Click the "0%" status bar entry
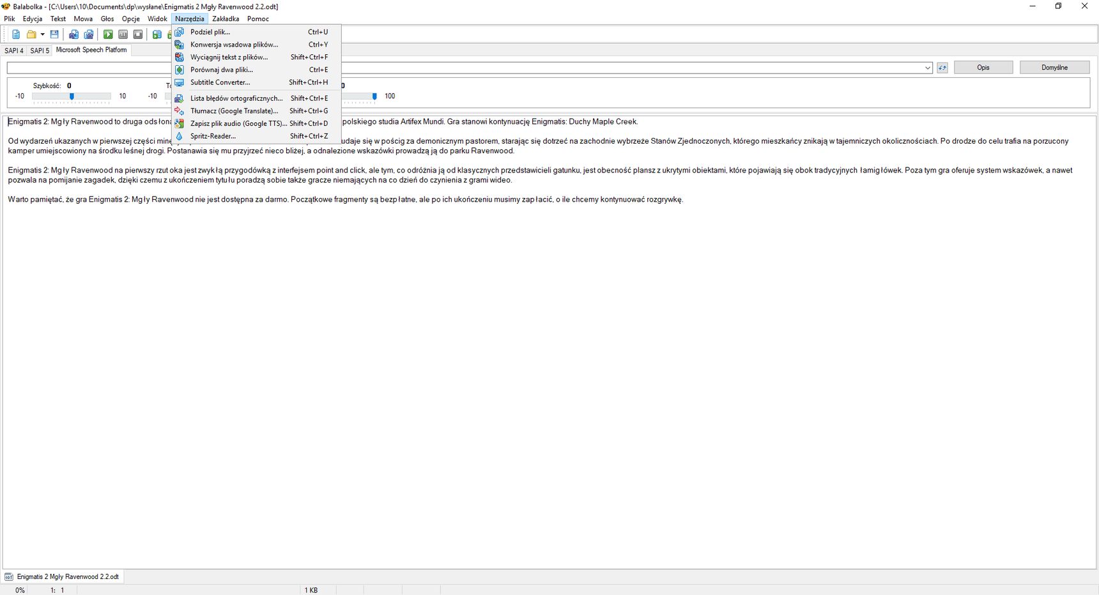The height and width of the screenshot is (595, 1099). click(x=20, y=591)
